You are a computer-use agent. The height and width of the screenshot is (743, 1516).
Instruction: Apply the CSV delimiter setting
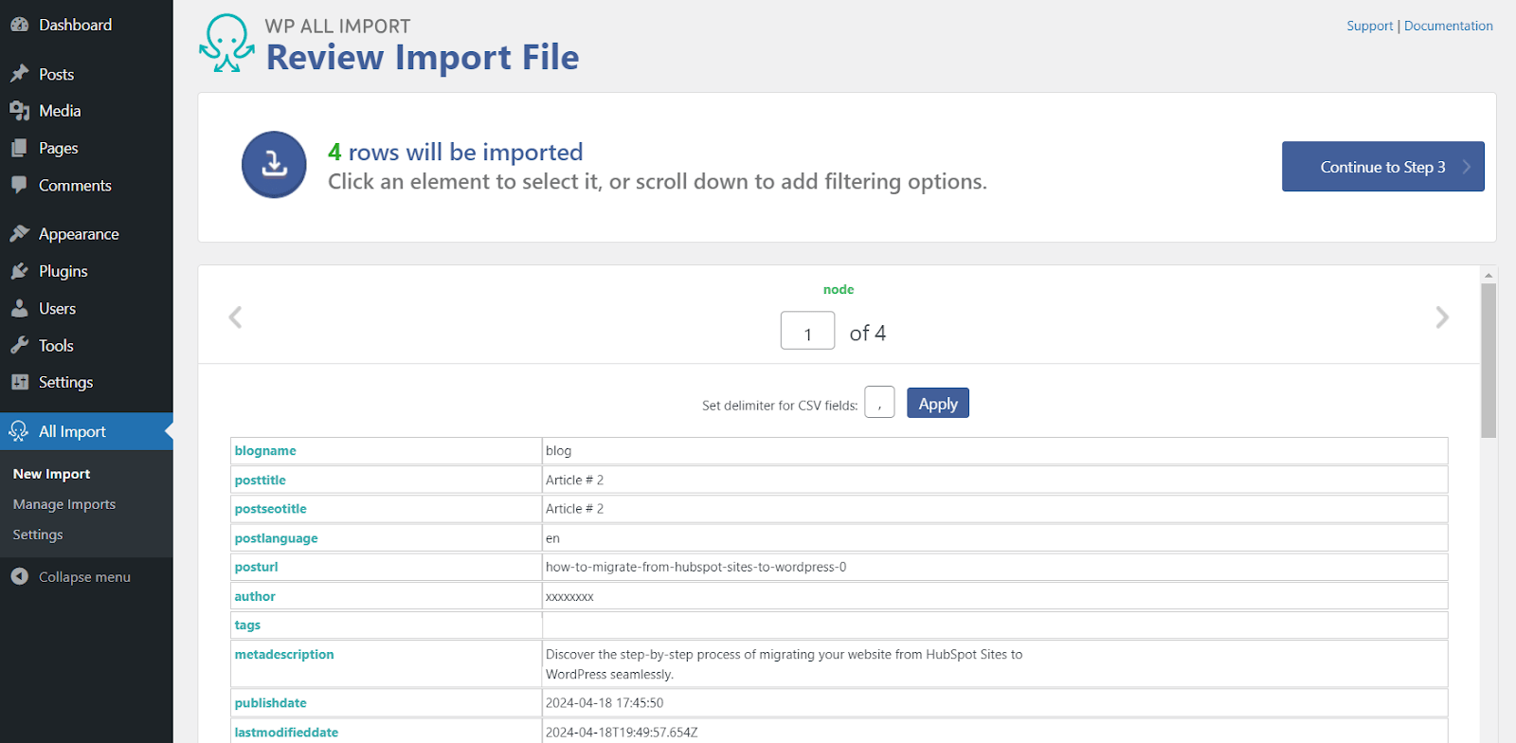(x=937, y=404)
